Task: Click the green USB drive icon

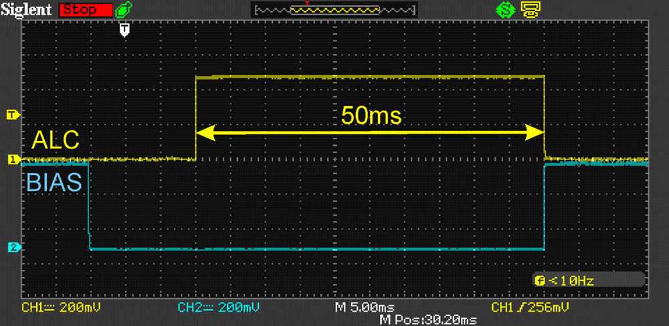Action: (x=124, y=10)
